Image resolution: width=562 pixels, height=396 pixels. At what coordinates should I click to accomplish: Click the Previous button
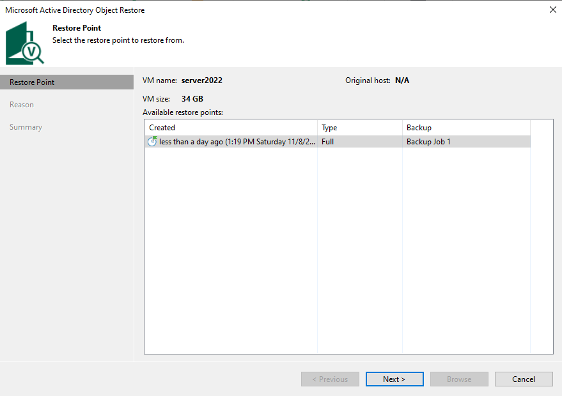[330, 379]
